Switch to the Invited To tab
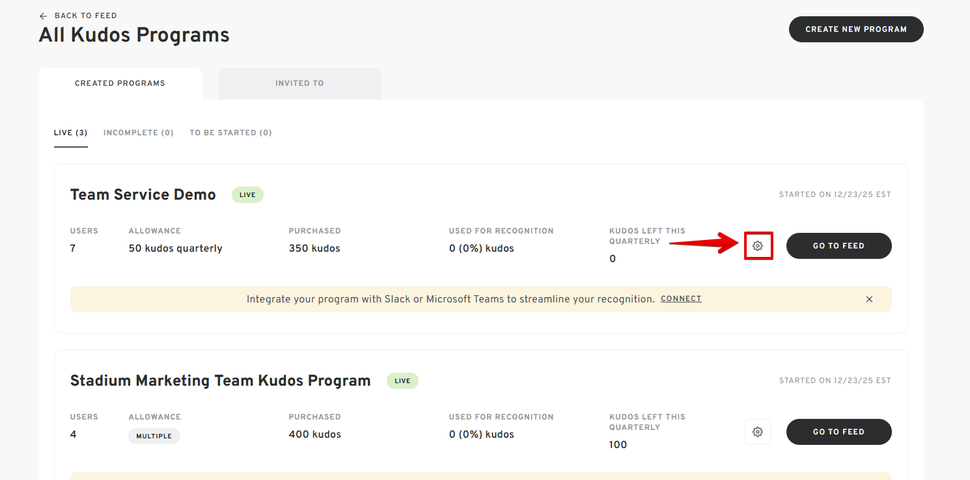This screenshot has width=970, height=480. pos(299,83)
